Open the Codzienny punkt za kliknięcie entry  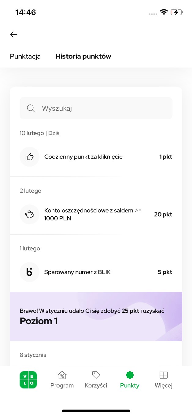pyautogui.click(x=83, y=156)
